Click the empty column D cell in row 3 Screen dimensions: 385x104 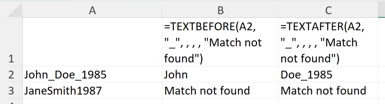(382, 90)
